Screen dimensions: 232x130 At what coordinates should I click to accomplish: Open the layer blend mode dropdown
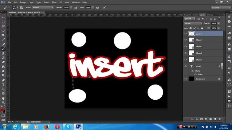[193, 23]
